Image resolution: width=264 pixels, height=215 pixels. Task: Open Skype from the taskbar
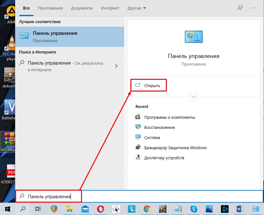pyautogui.click(x=193, y=209)
